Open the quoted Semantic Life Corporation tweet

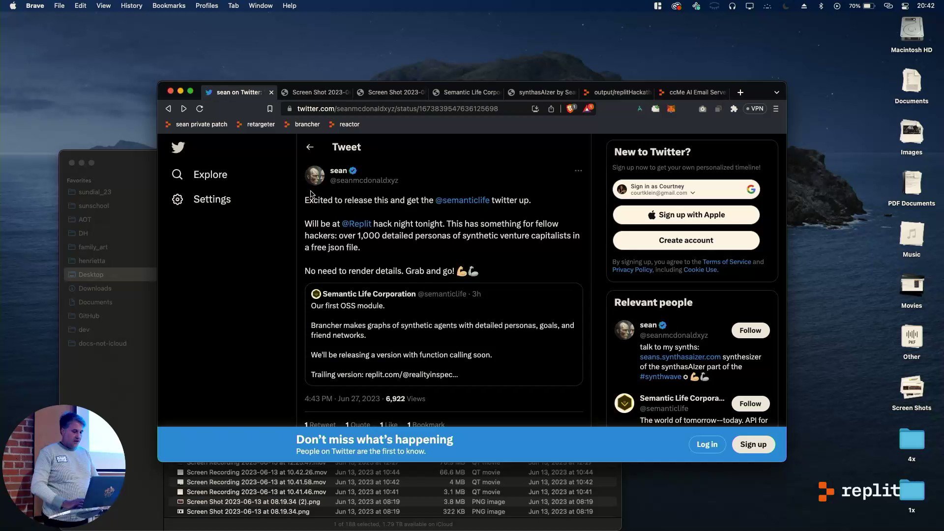tap(443, 334)
